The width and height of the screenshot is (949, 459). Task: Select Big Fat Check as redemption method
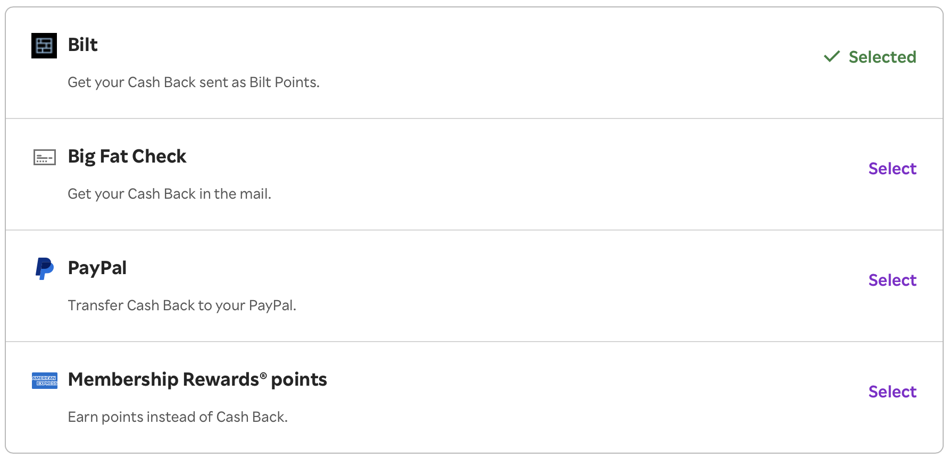point(893,168)
